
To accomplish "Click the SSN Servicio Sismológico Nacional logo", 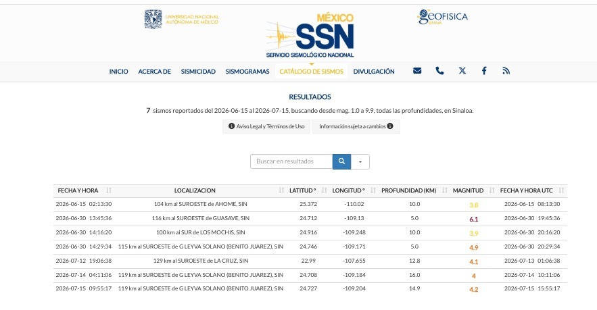I will click(310, 35).
